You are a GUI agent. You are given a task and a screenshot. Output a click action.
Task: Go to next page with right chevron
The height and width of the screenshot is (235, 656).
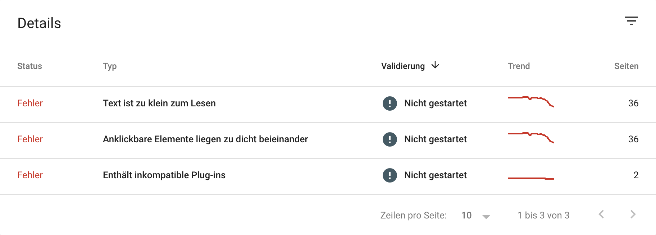coord(633,215)
